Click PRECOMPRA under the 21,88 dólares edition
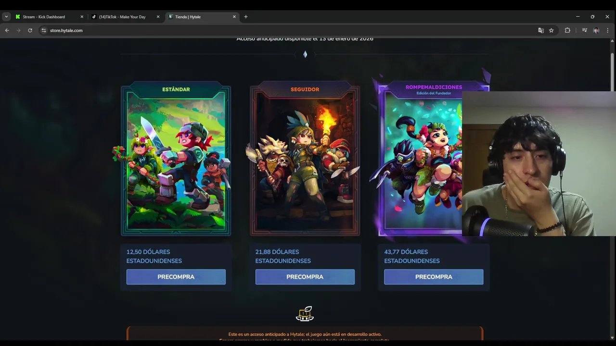The width and height of the screenshot is (616, 346). click(x=305, y=277)
